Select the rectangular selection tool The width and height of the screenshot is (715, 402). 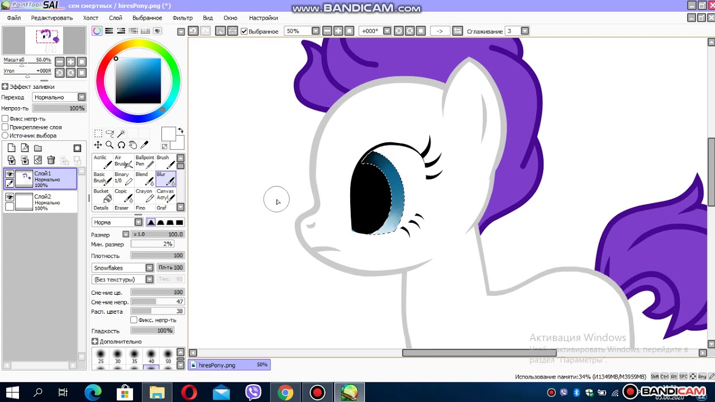coord(98,133)
